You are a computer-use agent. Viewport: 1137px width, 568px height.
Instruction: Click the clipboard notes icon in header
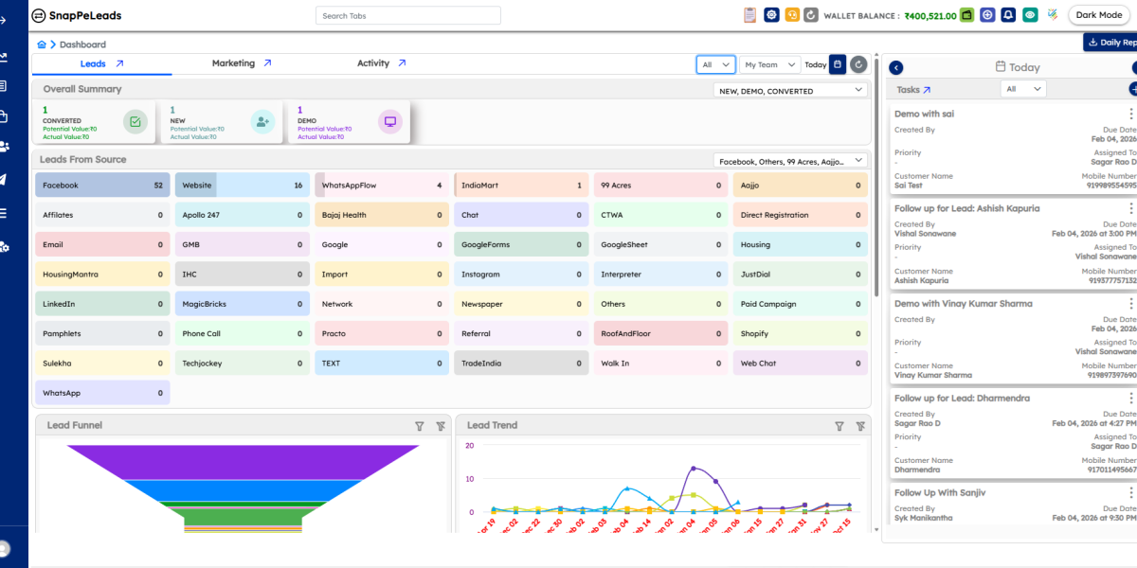tap(750, 15)
